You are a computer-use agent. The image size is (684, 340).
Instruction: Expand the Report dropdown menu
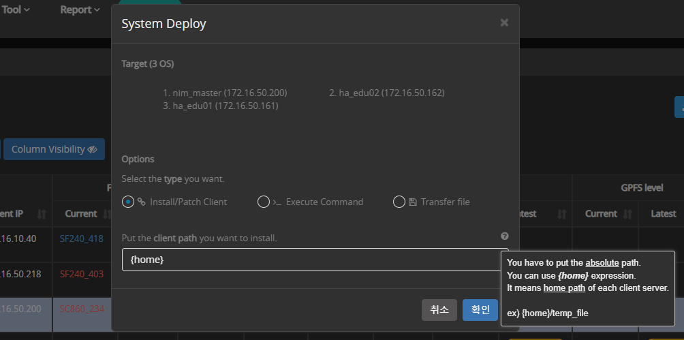pyautogui.click(x=80, y=10)
